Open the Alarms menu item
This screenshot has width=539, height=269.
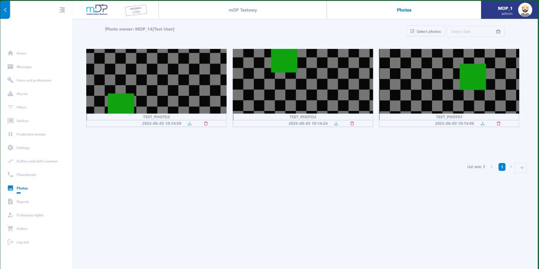22,94
